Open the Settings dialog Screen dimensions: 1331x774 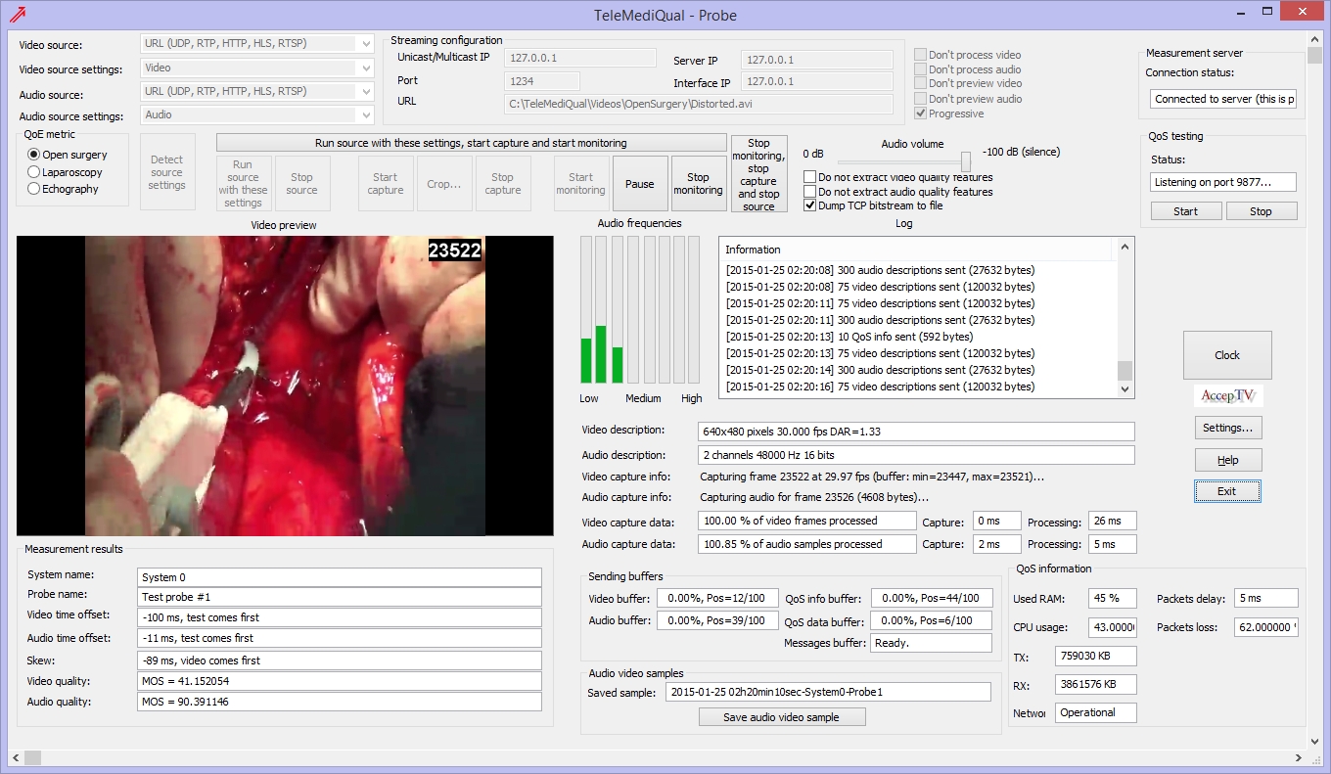(1227, 428)
